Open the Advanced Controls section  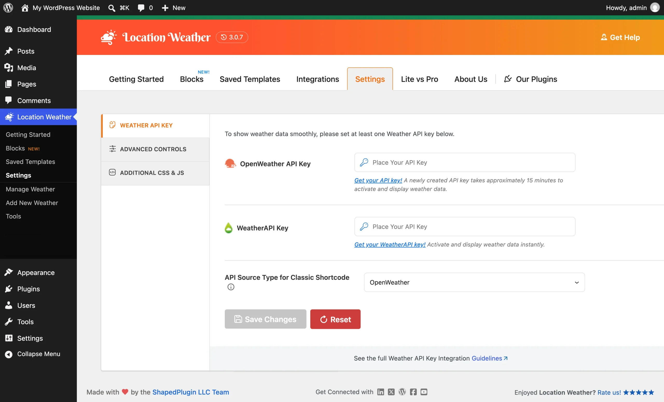pyautogui.click(x=155, y=149)
